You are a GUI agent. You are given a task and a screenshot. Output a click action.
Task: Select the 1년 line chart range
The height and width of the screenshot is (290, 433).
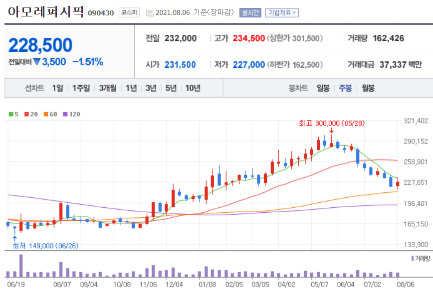click(131, 88)
